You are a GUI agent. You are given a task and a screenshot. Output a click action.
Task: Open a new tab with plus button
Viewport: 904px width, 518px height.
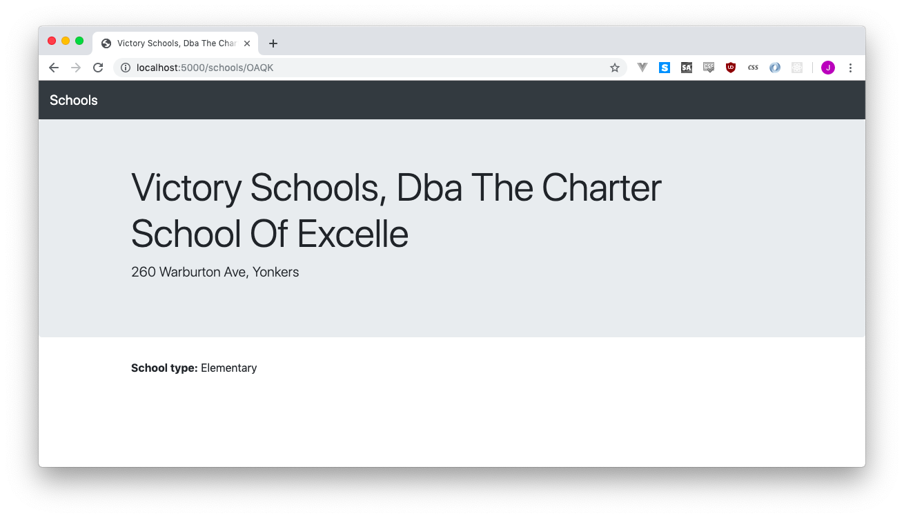pos(273,43)
